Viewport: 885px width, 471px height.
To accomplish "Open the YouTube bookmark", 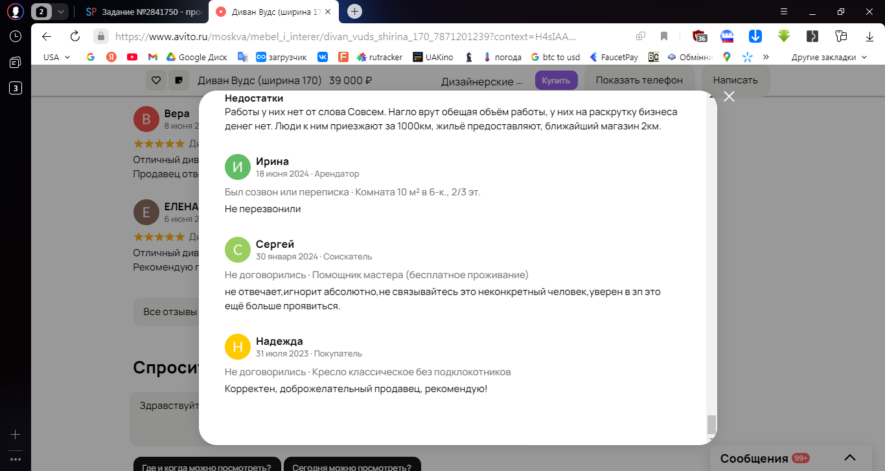I will click(x=132, y=57).
